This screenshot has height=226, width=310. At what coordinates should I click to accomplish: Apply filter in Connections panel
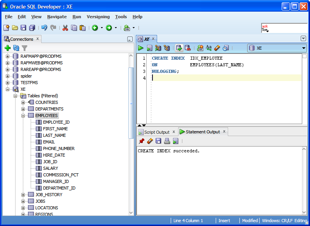coord(24,48)
